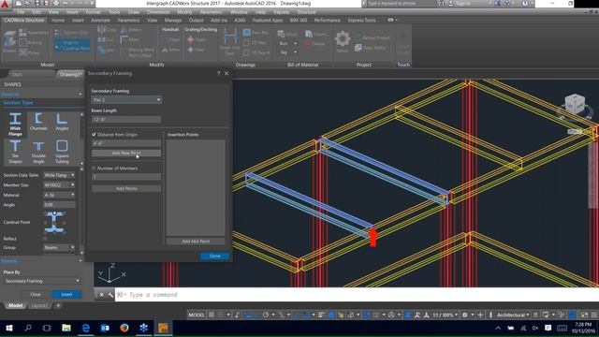Open the Secondary Framing Pair 2 dropdown
Screen dimensions: 599x337
coord(126,100)
